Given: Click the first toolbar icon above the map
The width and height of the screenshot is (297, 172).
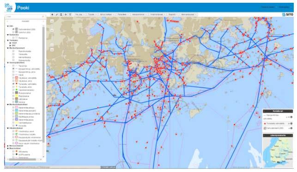Looking at the screenshot, I should click(x=52, y=14).
